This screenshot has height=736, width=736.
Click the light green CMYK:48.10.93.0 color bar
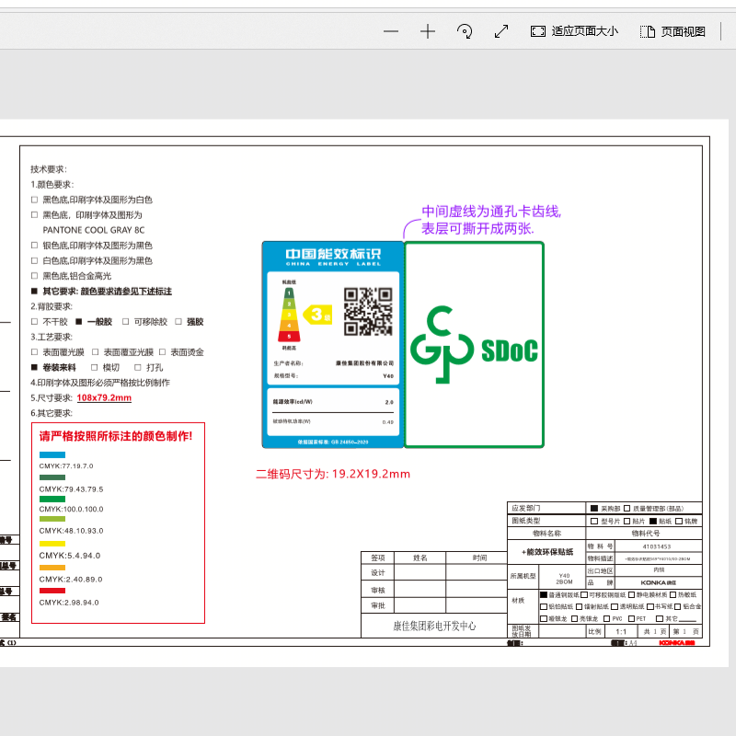(x=52, y=519)
